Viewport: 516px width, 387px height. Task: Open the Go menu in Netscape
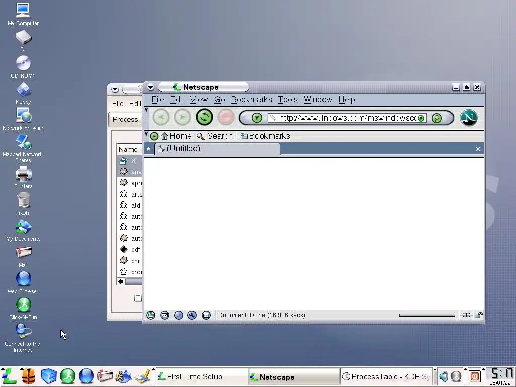(220, 100)
